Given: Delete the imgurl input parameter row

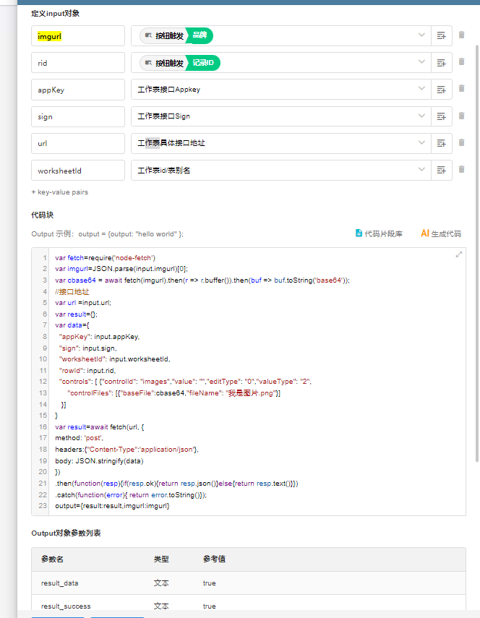Looking at the screenshot, I should pyautogui.click(x=461, y=35).
